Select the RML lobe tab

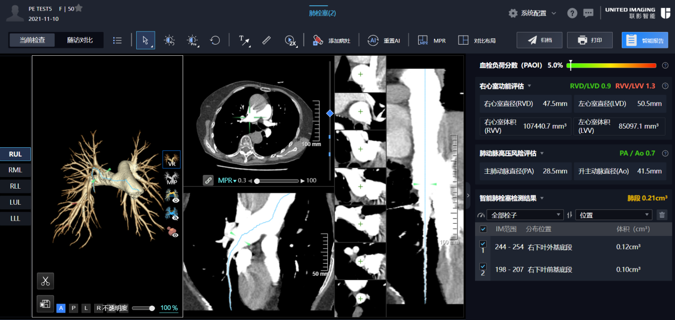(x=15, y=170)
